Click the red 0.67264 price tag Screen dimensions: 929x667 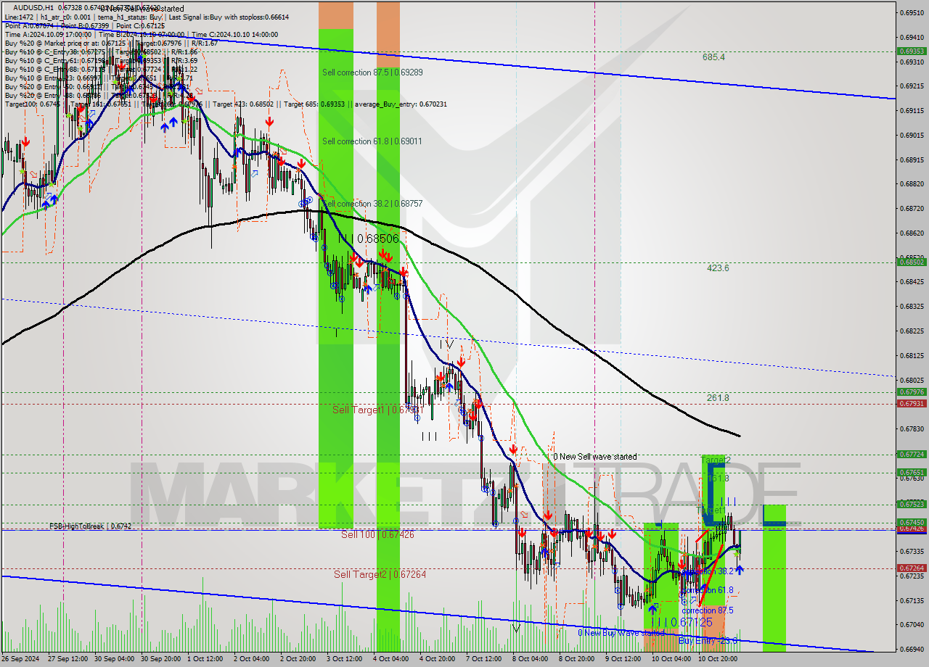(x=912, y=568)
